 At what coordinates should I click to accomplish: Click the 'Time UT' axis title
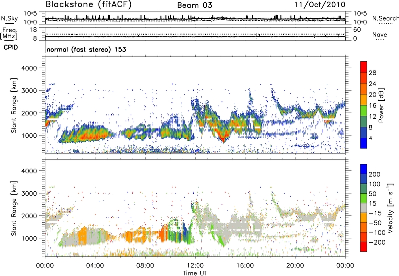point(195,273)
